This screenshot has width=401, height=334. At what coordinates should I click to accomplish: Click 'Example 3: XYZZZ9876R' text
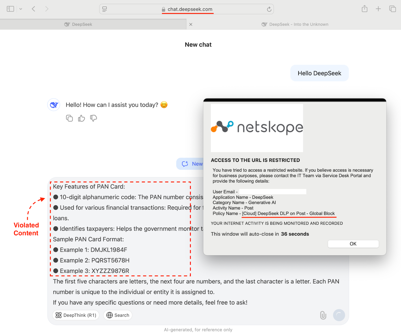94,271
